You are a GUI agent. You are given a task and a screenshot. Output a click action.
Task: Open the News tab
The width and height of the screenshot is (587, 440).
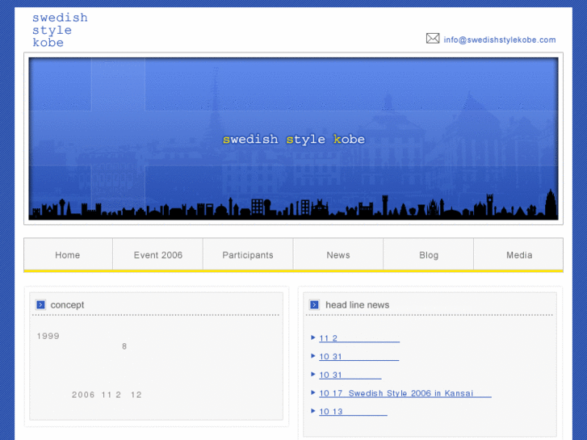pos(338,254)
